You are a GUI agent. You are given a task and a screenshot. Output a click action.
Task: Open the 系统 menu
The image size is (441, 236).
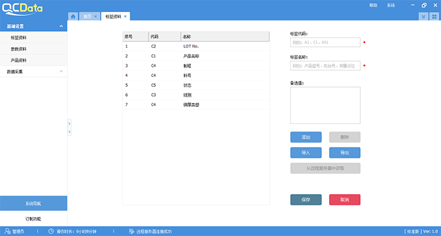point(391,5)
